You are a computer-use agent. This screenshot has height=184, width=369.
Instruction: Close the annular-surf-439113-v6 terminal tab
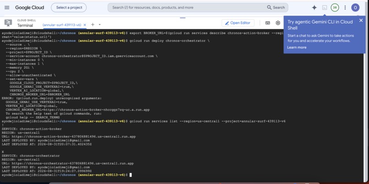click(85, 25)
